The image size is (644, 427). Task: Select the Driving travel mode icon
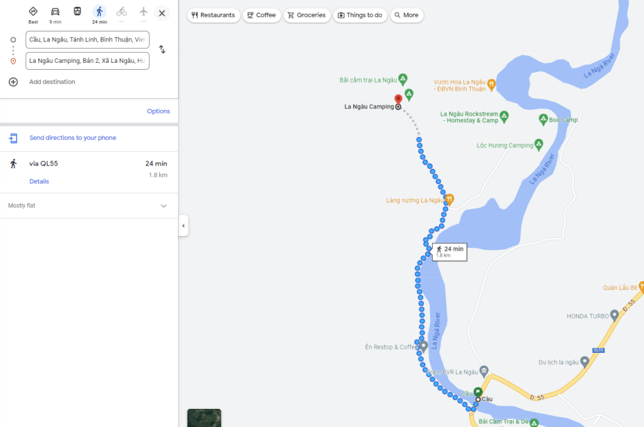55,12
